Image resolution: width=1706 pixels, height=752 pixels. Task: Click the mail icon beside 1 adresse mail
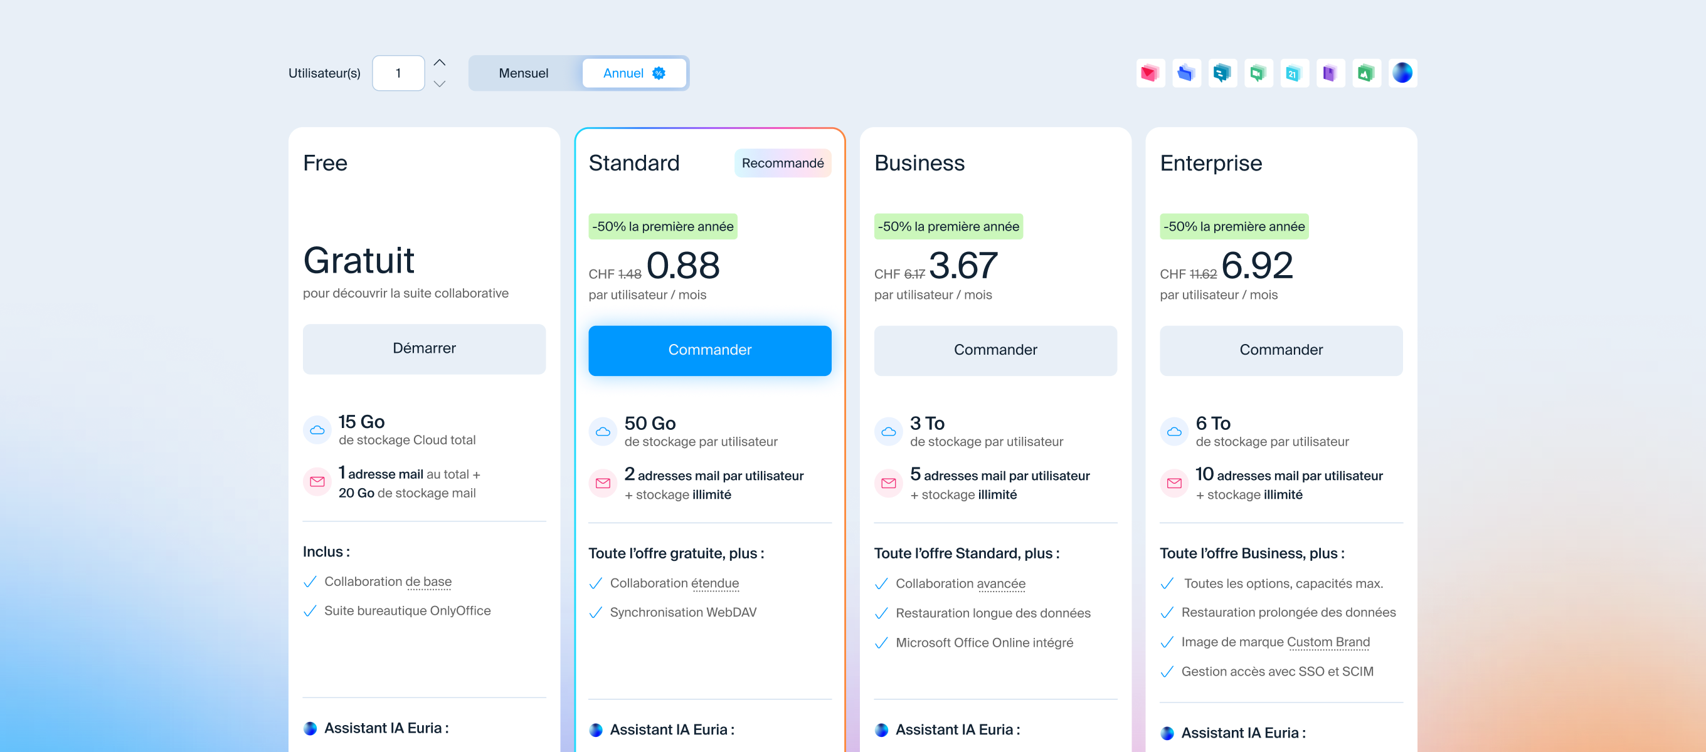click(x=317, y=482)
